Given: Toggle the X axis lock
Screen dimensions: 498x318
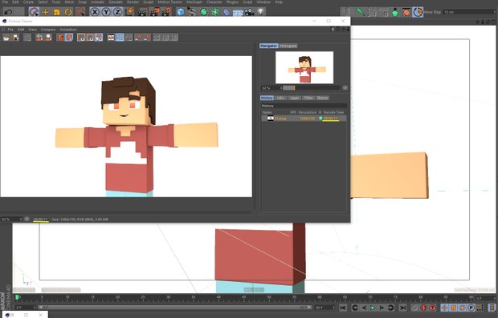Looking at the screenshot, I should (x=95, y=12).
